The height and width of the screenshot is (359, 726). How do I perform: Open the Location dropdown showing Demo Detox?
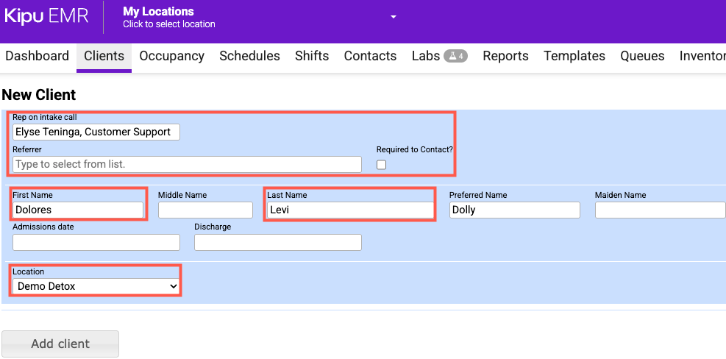pyautogui.click(x=96, y=286)
